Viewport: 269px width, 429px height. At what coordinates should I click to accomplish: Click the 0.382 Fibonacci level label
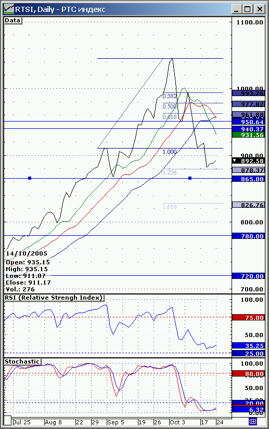tap(170, 96)
